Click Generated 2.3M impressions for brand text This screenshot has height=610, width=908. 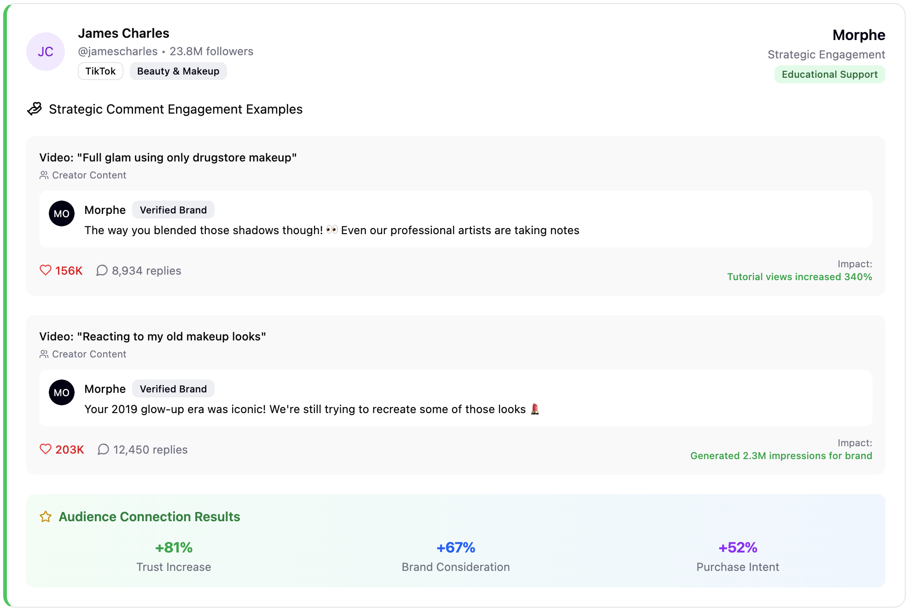point(781,456)
